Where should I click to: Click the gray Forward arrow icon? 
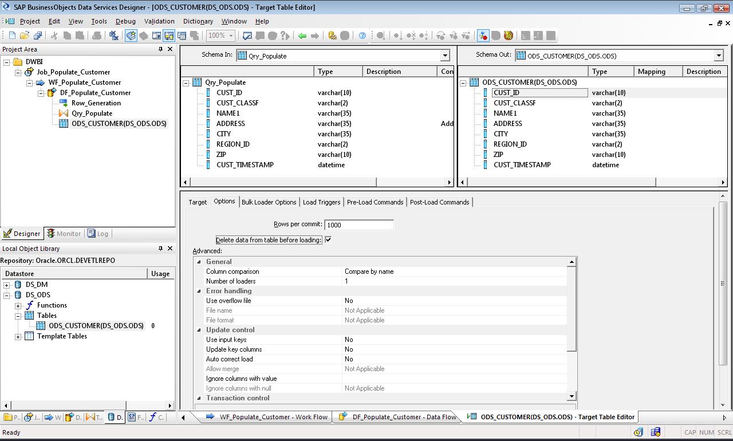pos(315,36)
